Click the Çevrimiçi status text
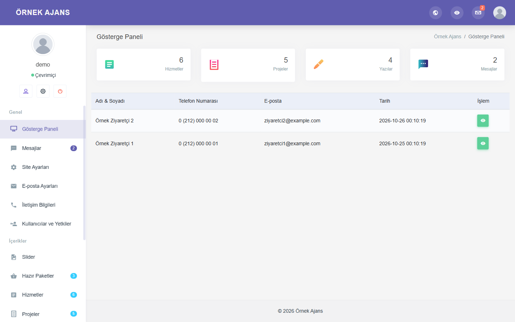Screen dimensions: 515x322 pos(45,75)
